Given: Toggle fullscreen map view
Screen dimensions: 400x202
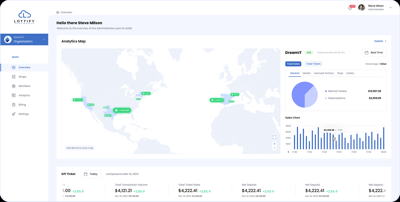Looking at the screenshot, I should click(x=274, y=137).
